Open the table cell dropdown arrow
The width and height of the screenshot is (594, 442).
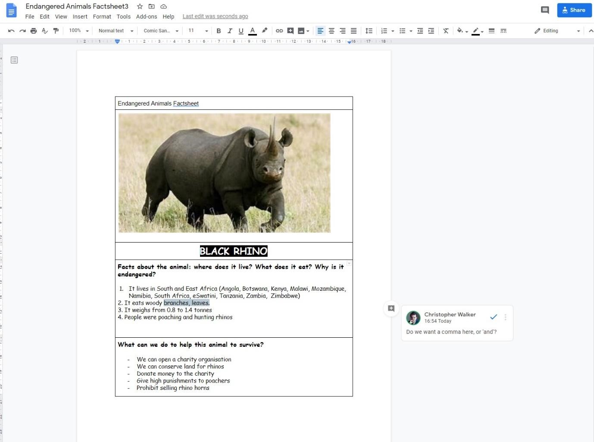pyautogui.click(x=349, y=263)
